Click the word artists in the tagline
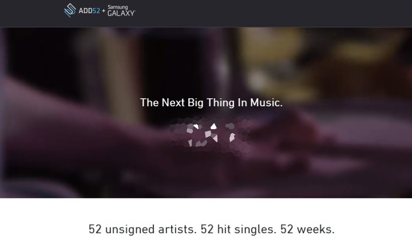The width and height of the screenshot is (412, 240). coord(177,229)
